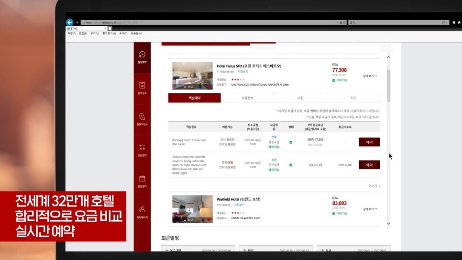The width and height of the screenshot is (462, 260).
Task: Click 더보기 to show more rooms
Action: click(374, 186)
